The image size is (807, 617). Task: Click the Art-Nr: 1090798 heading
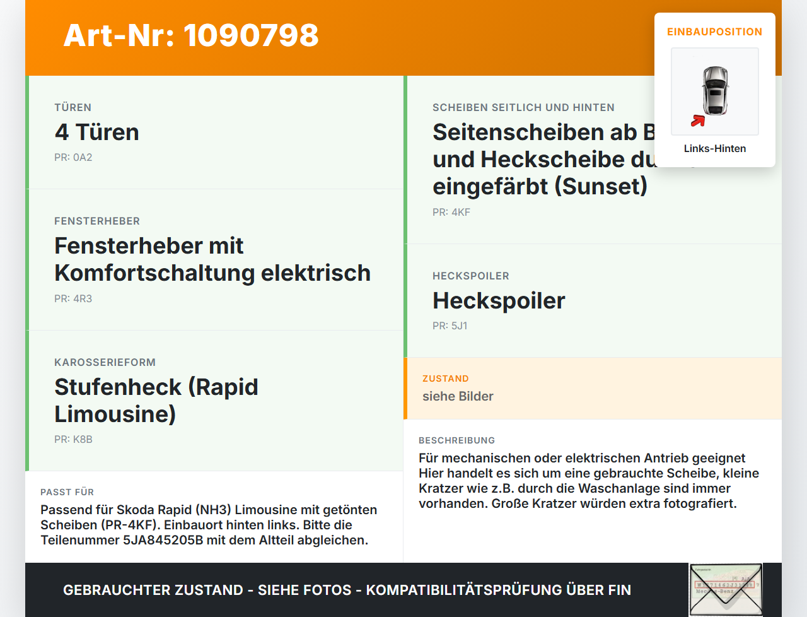[191, 35]
